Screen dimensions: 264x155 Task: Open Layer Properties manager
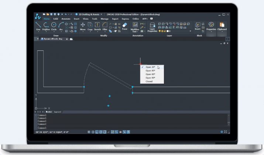tap(152, 27)
